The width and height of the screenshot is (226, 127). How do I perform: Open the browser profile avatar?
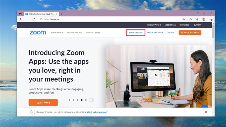click(204, 19)
